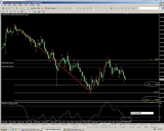Toggle the Navigator folder-star icon
The width and height of the screenshot is (164, 131).
click(20, 8)
